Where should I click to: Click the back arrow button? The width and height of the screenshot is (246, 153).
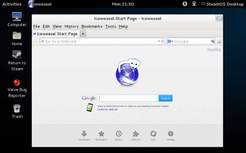pyautogui.click(x=36, y=41)
